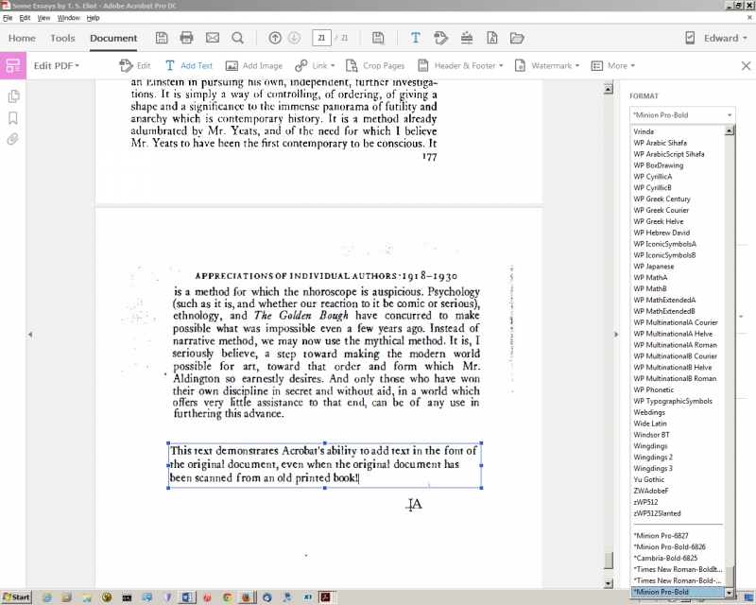Click the Windows Start button
This screenshot has height=605, width=756.
click(16, 597)
